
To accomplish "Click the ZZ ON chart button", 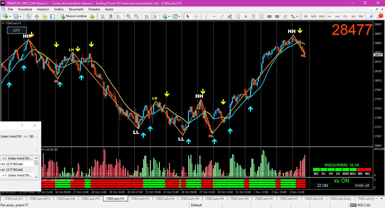I will 322,185.
